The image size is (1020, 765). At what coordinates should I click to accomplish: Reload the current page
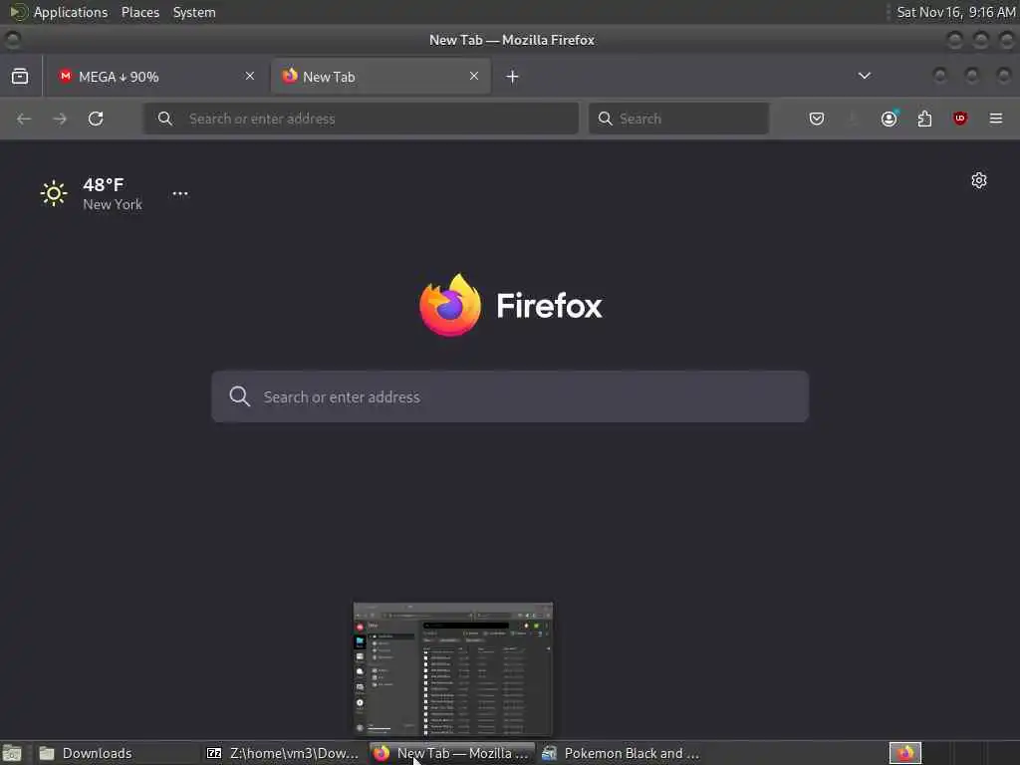(x=96, y=119)
